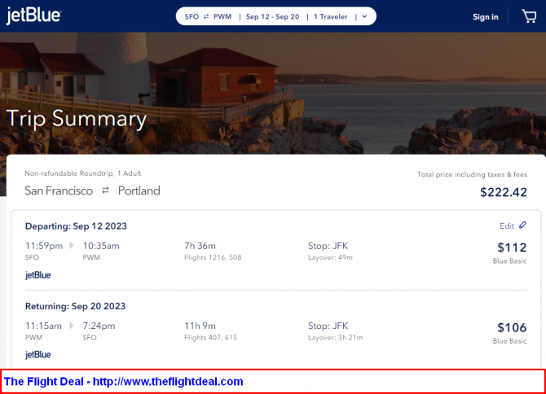Click the Total price including taxes & fees label
The height and width of the screenshot is (394, 546).
coord(472,174)
